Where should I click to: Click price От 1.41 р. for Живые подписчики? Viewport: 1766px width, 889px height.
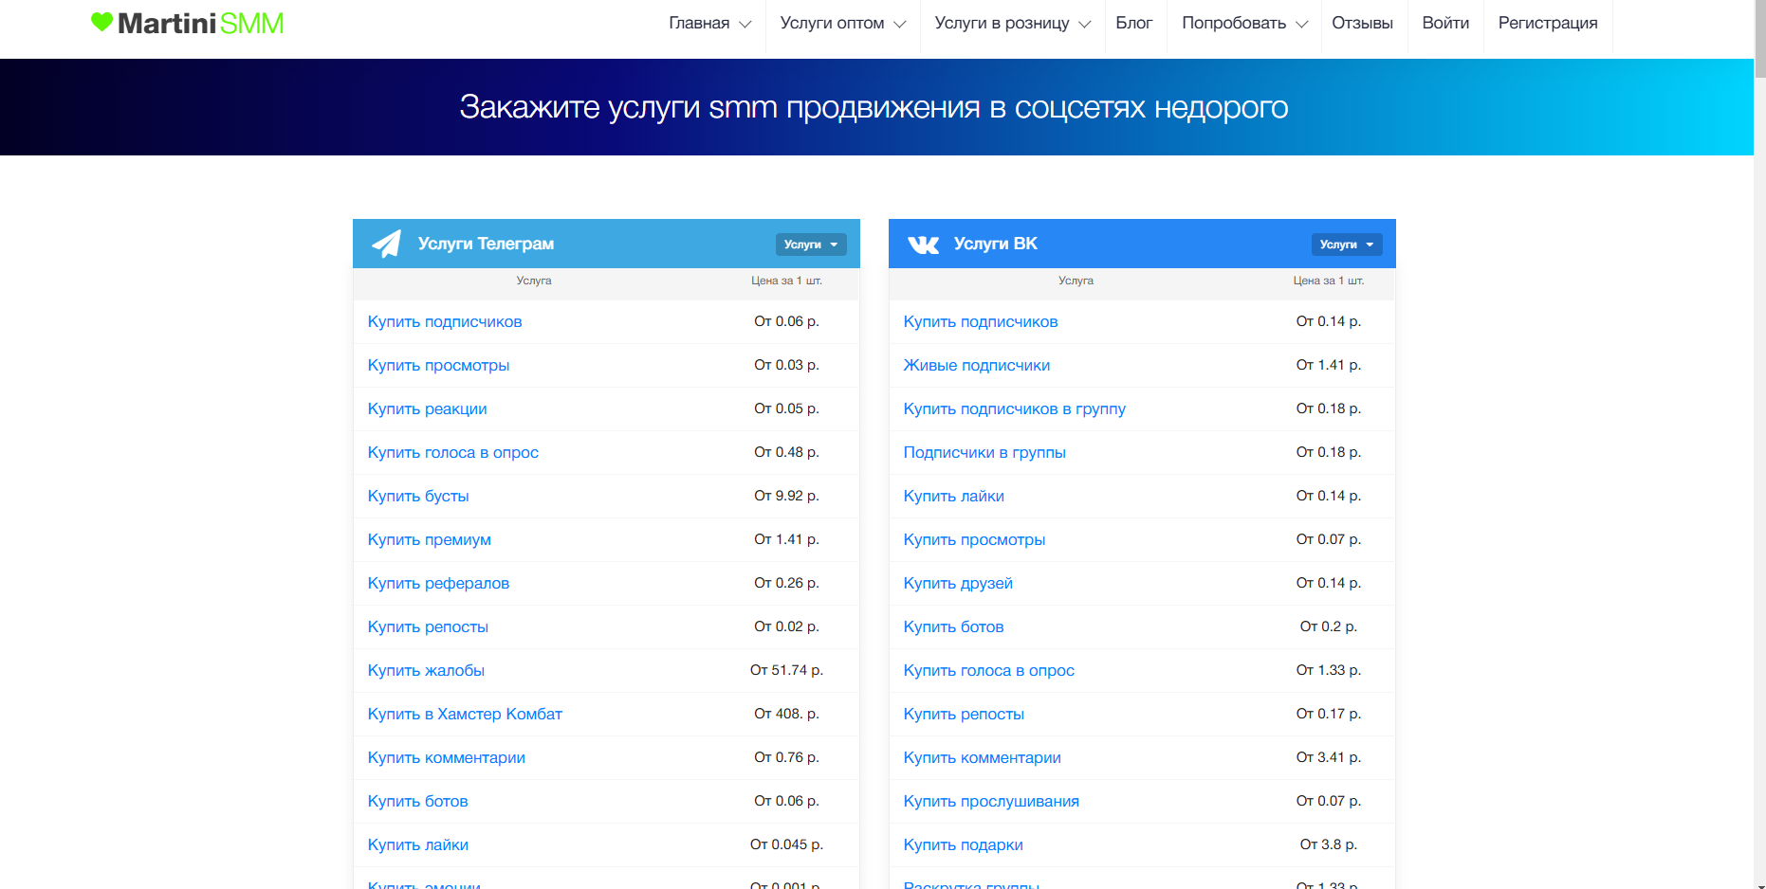(x=1329, y=365)
